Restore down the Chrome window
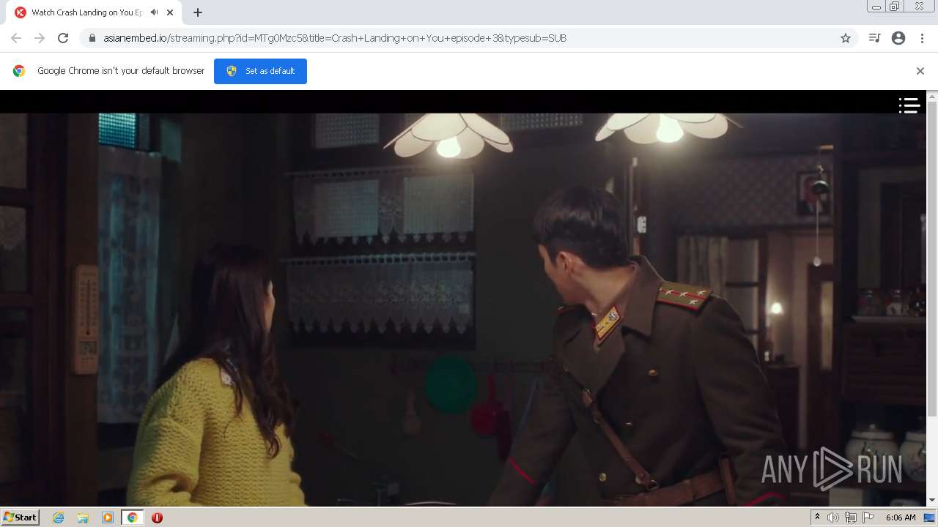 point(895,7)
